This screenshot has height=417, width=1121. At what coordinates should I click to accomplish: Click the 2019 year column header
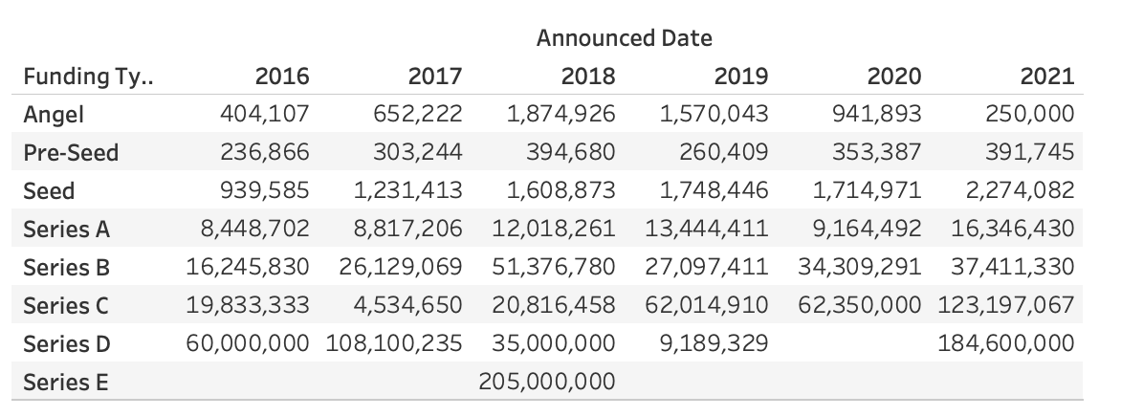[741, 77]
